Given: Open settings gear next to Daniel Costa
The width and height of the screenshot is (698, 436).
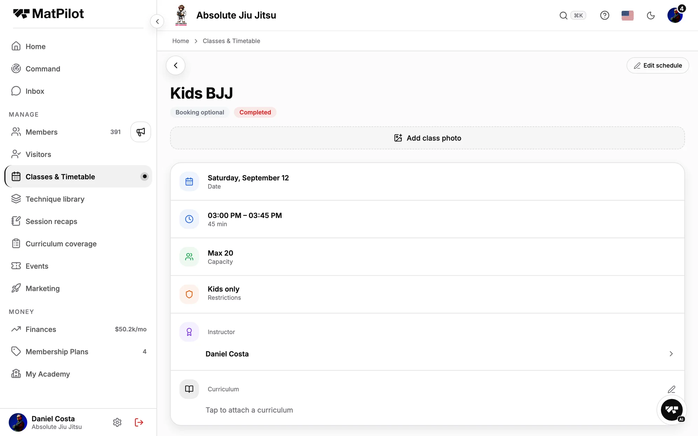Looking at the screenshot, I should click(x=117, y=422).
